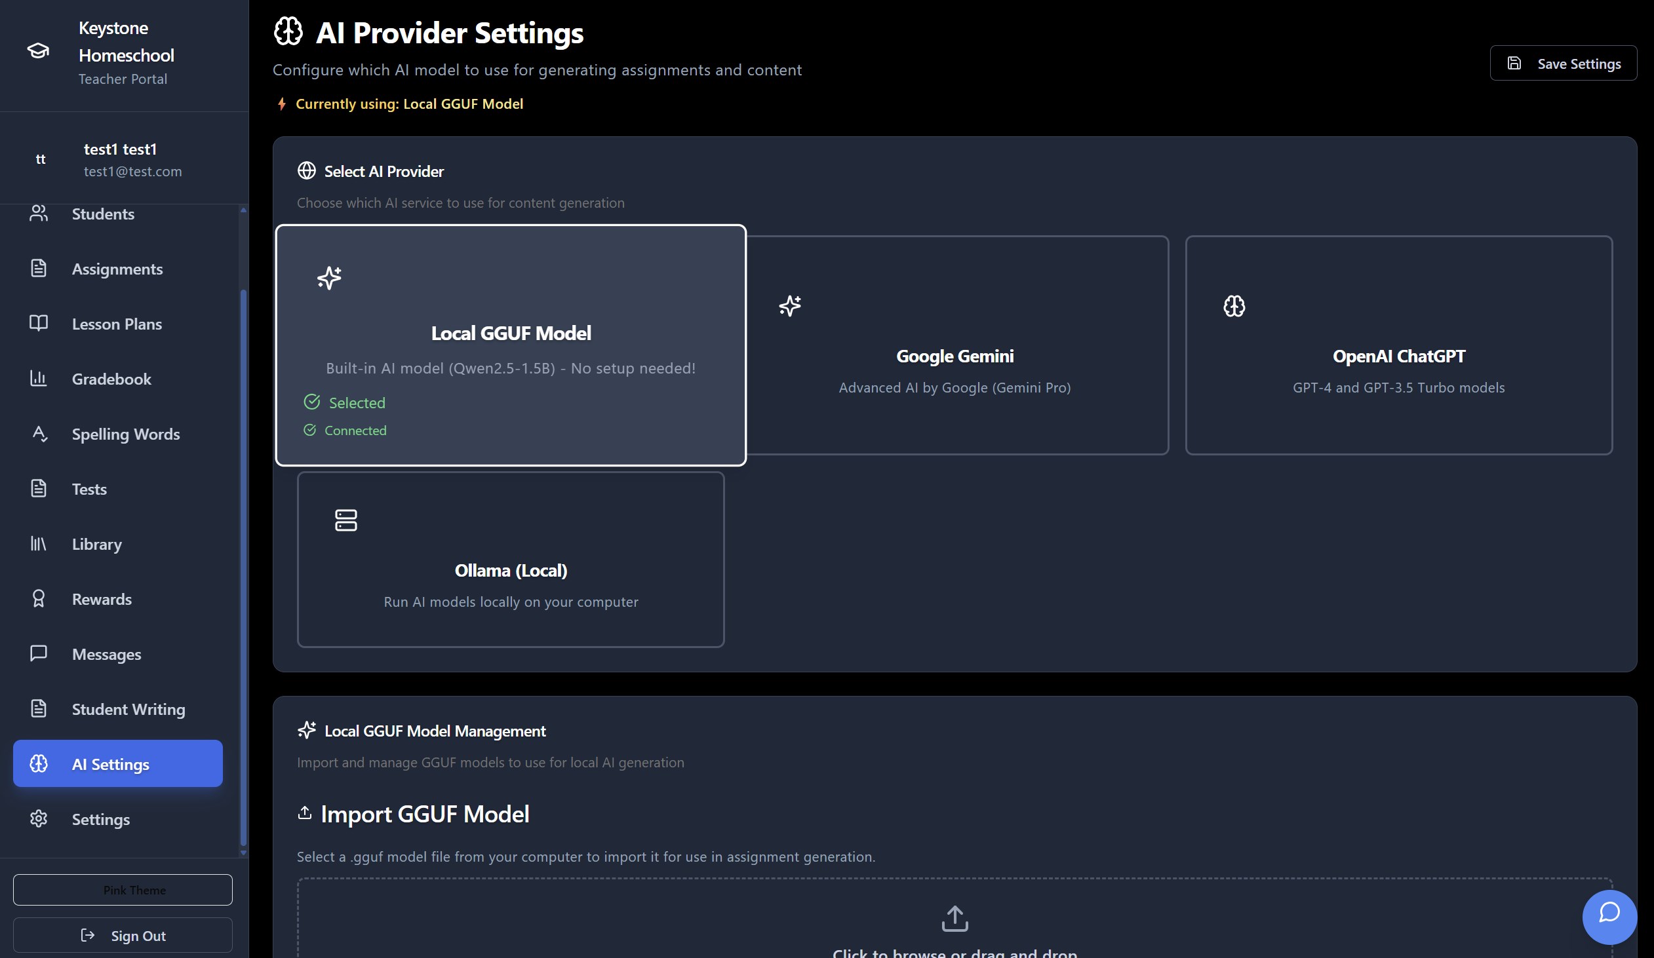Go to the Library page
Image resolution: width=1654 pixels, height=958 pixels.
(118, 544)
